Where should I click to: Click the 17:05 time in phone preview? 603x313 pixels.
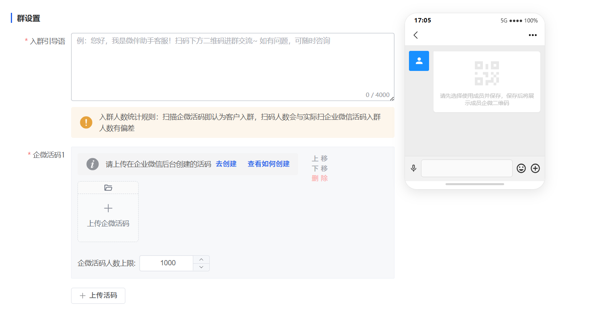click(x=423, y=20)
